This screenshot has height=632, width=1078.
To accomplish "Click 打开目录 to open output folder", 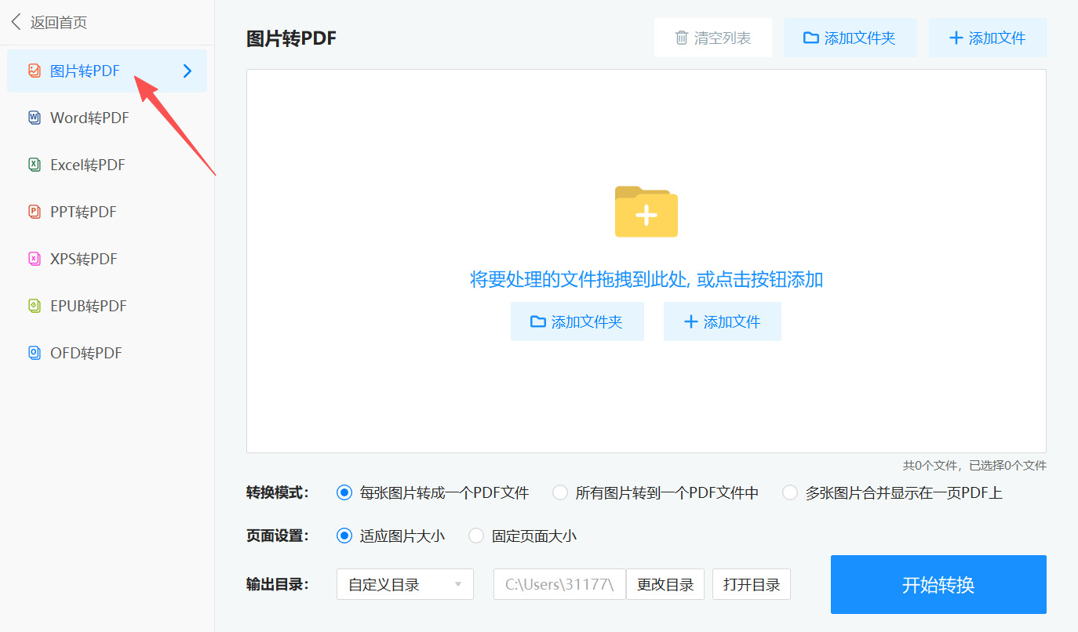I will [751, 584].
